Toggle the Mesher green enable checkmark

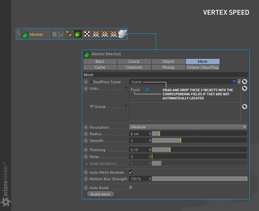(62, 34)
